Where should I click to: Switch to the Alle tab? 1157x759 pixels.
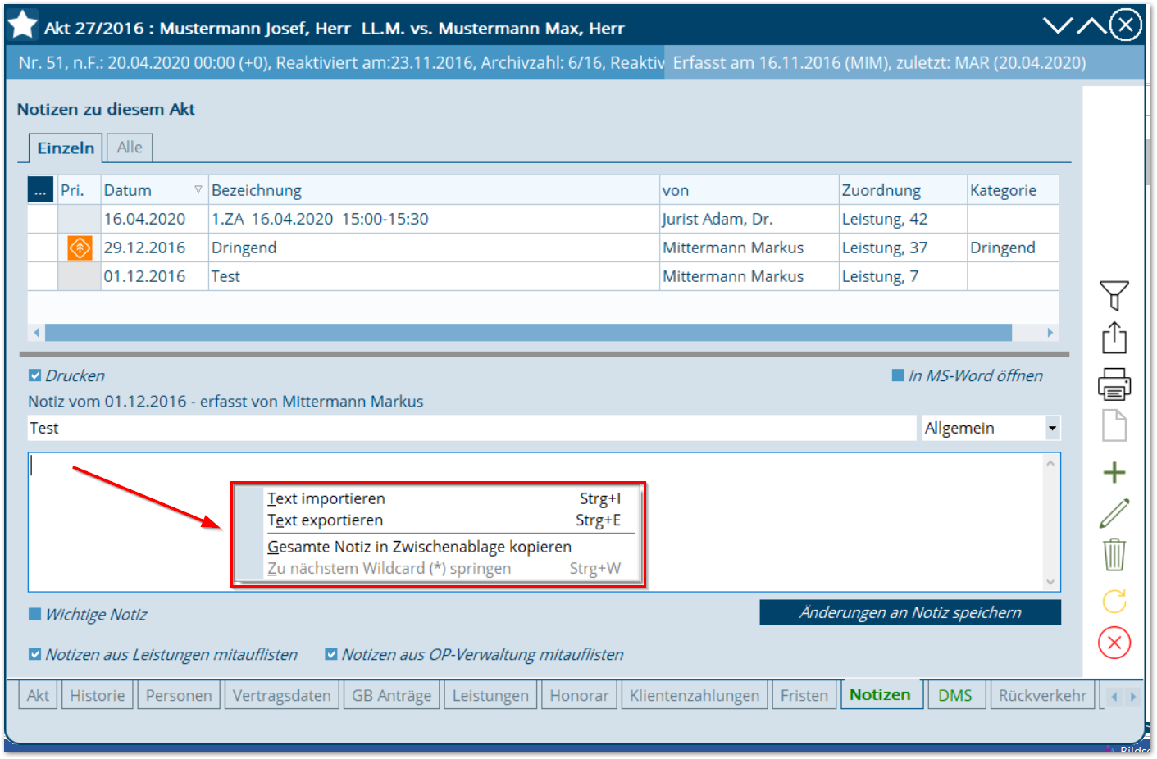(x=130, y=148)
